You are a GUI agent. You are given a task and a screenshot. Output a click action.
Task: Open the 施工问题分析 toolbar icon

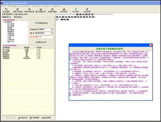pos(41,10)
